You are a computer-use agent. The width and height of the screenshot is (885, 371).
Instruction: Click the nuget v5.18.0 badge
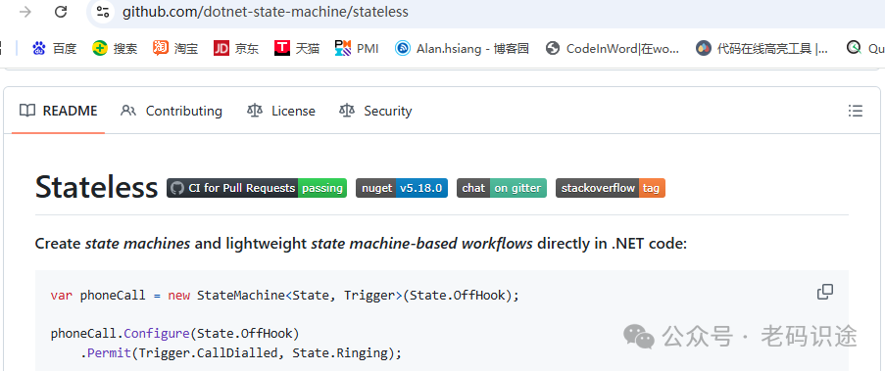[x=402, y=188]
